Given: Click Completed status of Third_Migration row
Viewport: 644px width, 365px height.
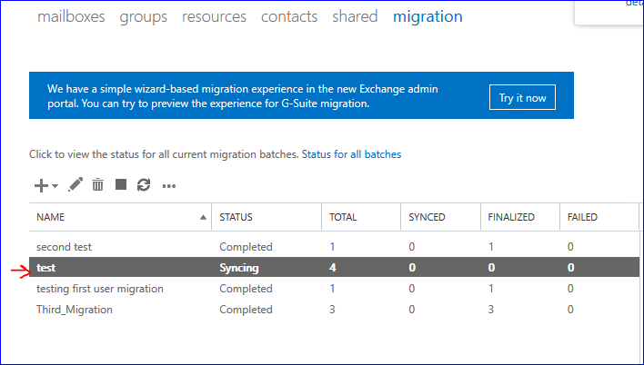Looking at the screenshot, I should click(x=246, y=310).
